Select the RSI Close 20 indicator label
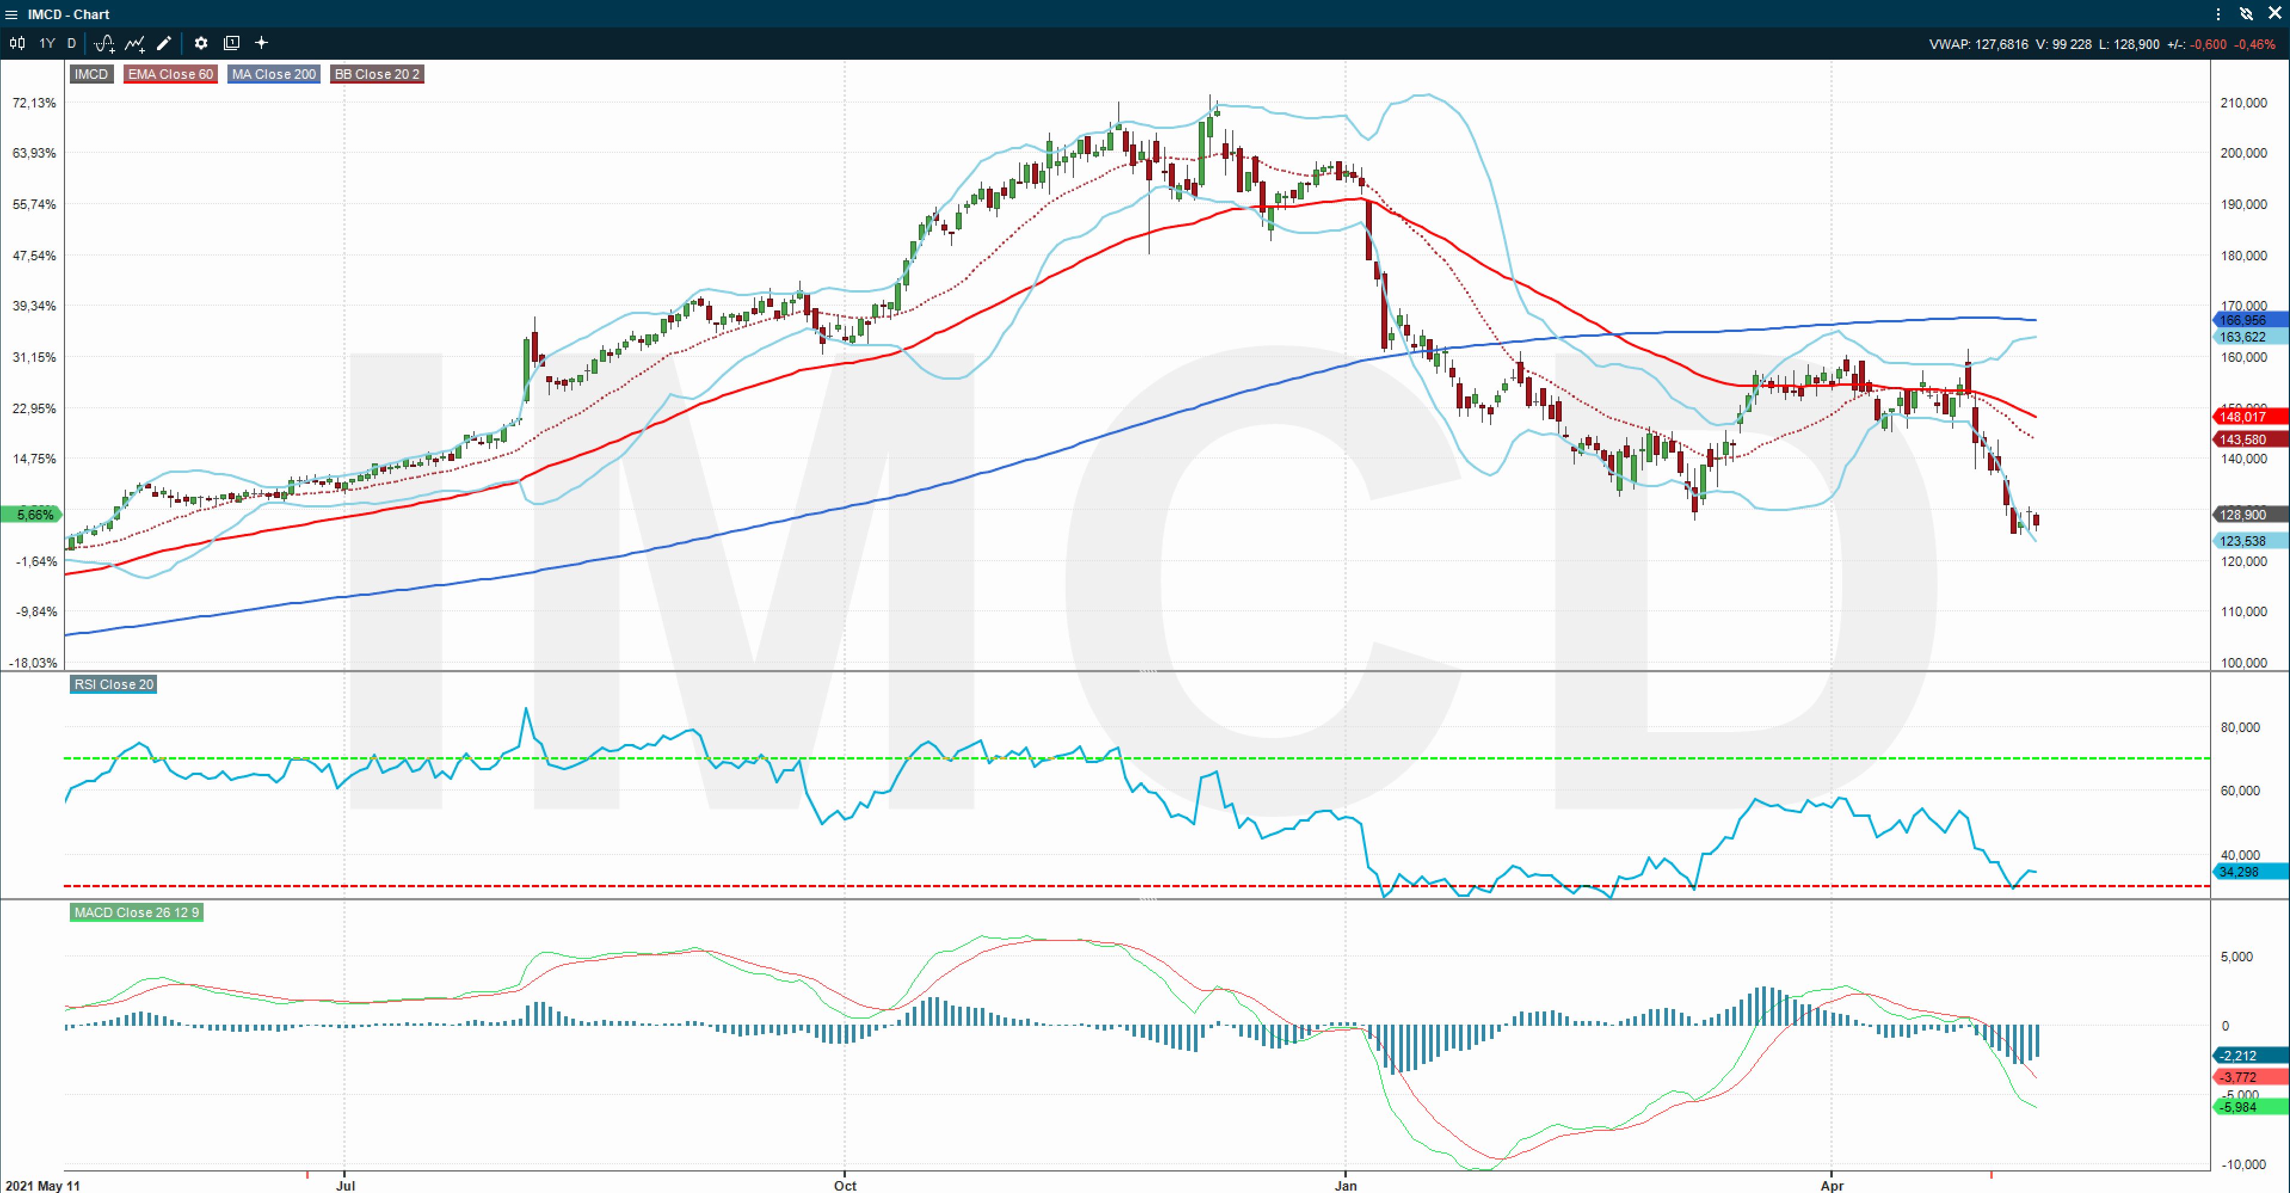This screenshot has height=1193, width=2290. click(x=114, y=684)
